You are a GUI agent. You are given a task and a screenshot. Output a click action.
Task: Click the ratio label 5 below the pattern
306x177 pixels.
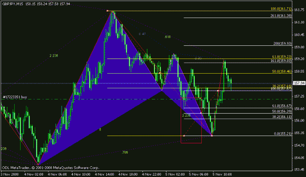tap(100, 130)
